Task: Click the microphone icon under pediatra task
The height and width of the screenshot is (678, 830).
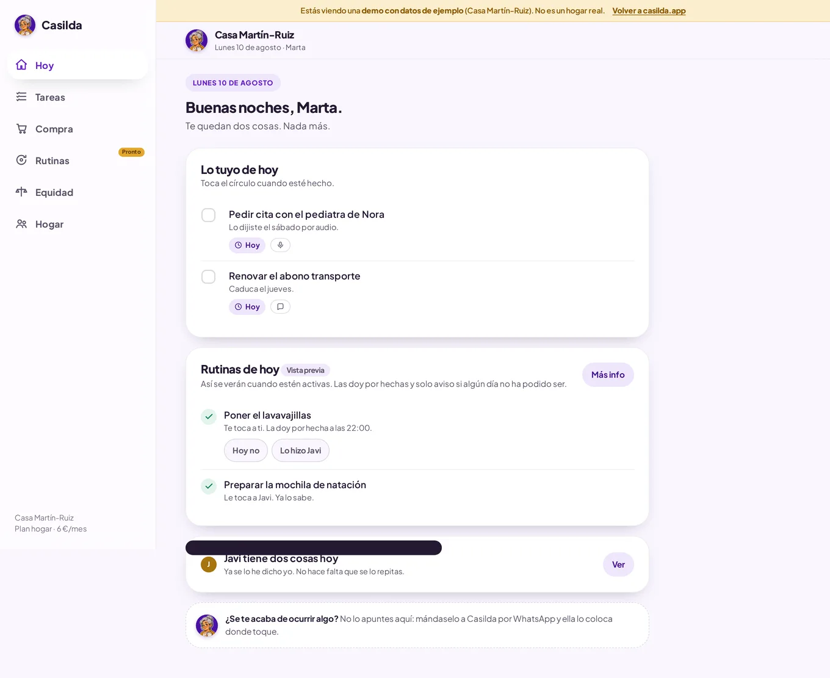Action: click(x=280, y=245)
